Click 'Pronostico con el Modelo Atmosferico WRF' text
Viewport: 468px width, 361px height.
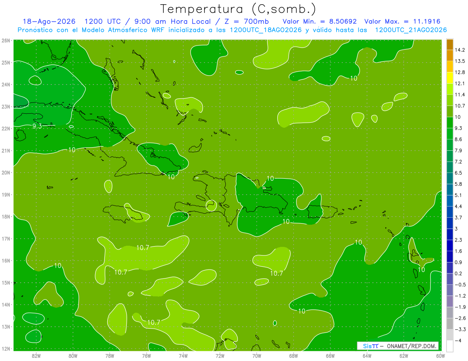coord(92,30)
